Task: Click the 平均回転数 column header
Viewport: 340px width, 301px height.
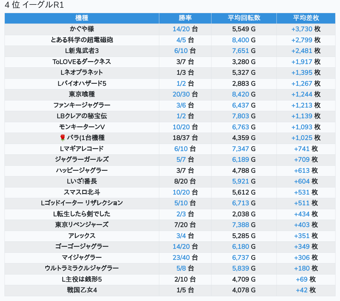Action: [244, 18]
